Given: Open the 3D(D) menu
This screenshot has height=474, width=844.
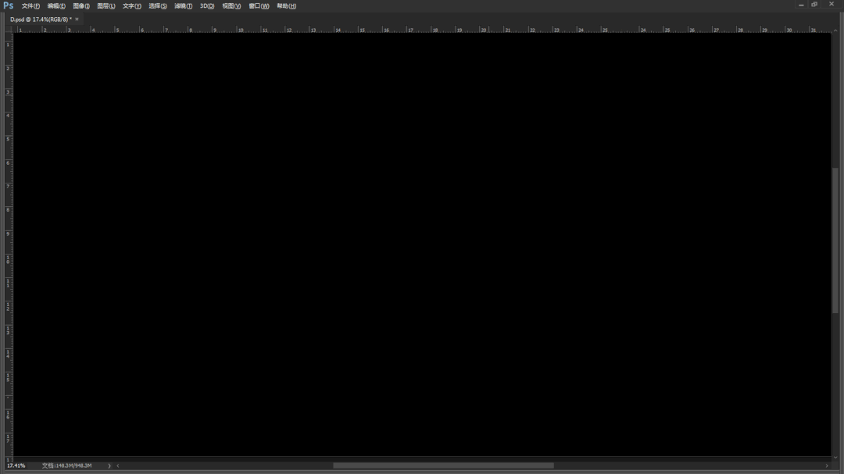Looking at the screenshot, I should tap(207, 6).
